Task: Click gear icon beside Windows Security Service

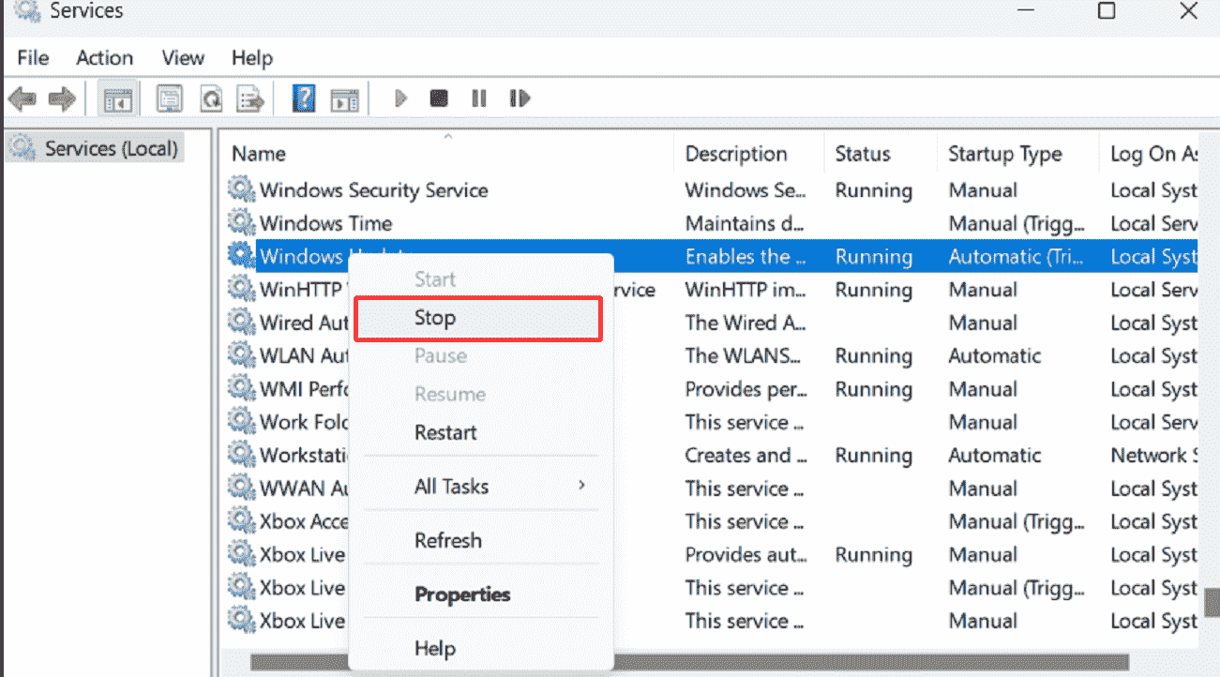Action: 242,190
